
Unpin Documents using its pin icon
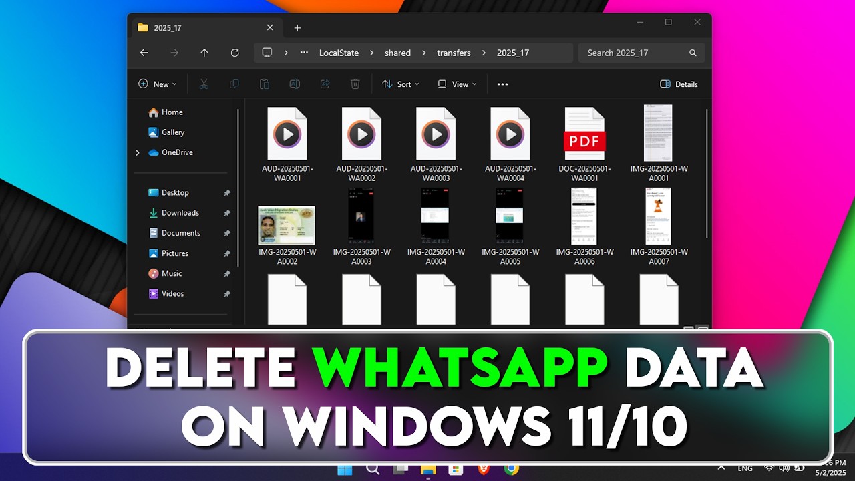(x=226, y=233)
